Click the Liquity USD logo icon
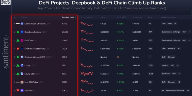The width and height of the screenshot is (192, 96). pyautogui.click(x=22, y=74)
